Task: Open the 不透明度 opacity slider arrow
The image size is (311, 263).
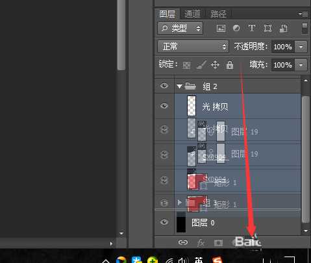Action: click(301, 47)
